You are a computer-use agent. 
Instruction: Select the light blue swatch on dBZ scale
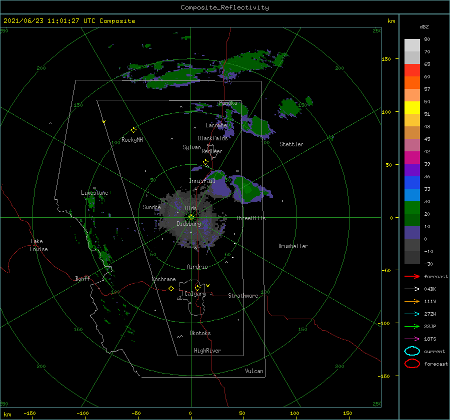412,195
